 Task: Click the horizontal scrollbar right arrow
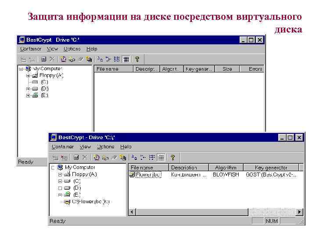click(300, 212)
